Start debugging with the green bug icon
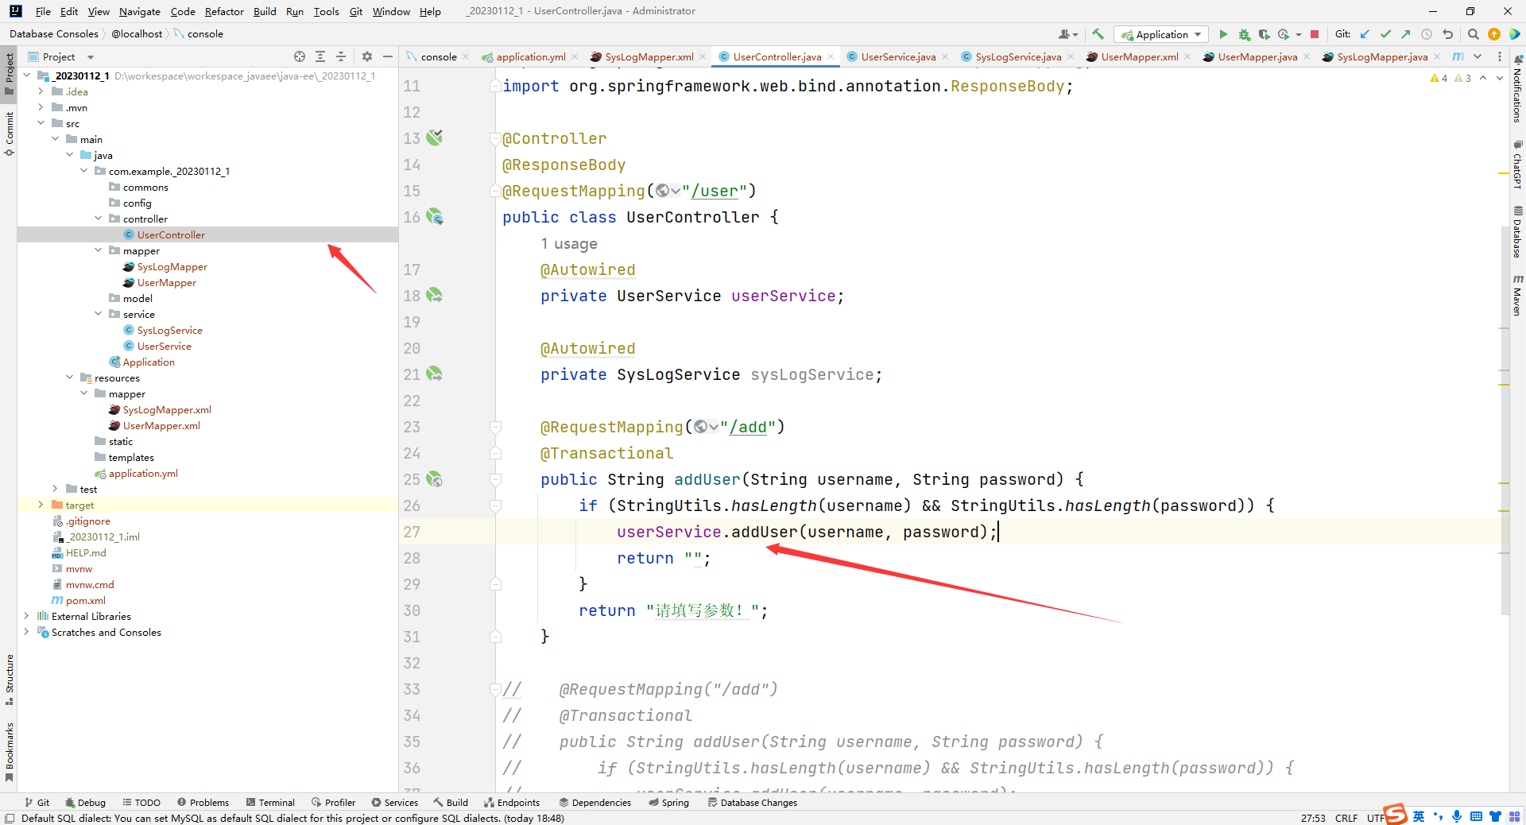Viewport: 1526px width, 825px height. (1244, 34)
